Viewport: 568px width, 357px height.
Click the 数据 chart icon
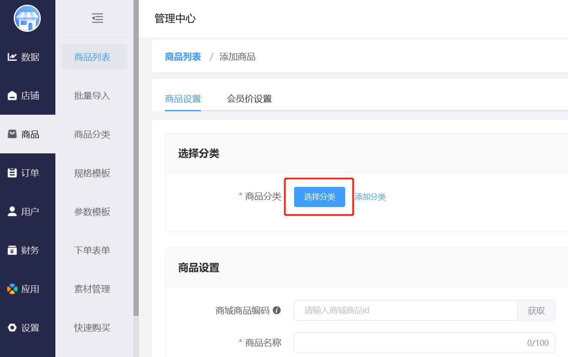[12, 57]
